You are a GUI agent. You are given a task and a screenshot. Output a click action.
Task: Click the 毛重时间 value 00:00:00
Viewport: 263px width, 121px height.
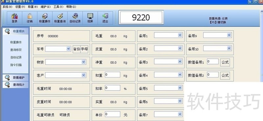tap(65, 89)
